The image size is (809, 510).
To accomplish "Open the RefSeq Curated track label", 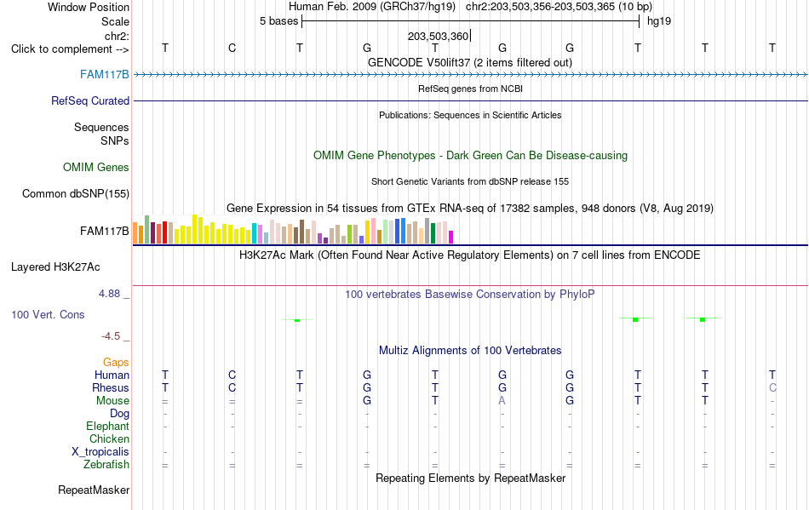I will coord(89,100).
